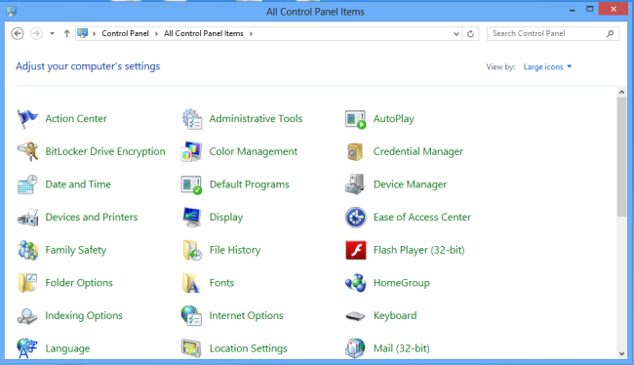Click the refresh button in the address bar
The height and width of the screenshot is (365, 634).
(471, 34)
